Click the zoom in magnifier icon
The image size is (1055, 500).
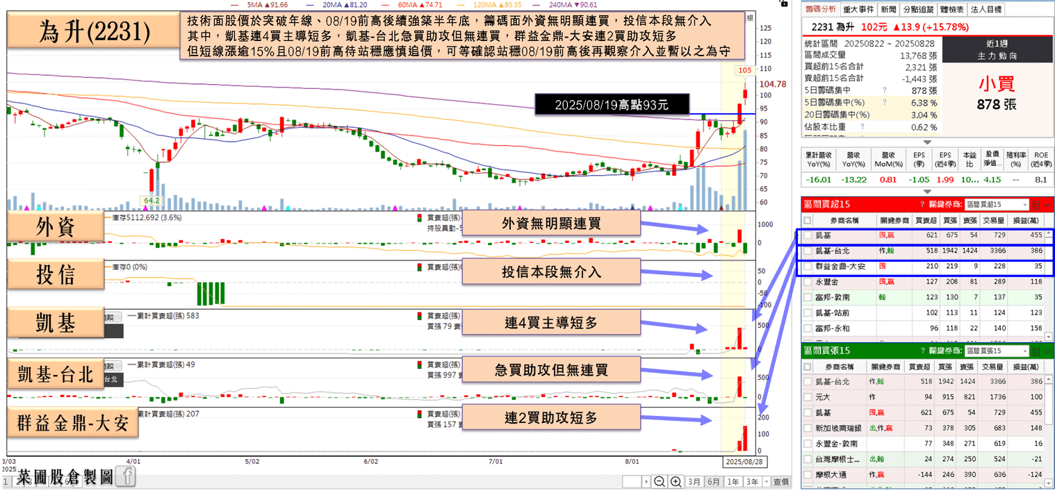(675, 482)
